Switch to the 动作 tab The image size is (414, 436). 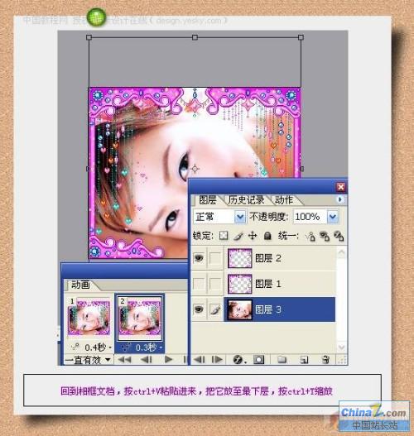click(x=283, y=200)
